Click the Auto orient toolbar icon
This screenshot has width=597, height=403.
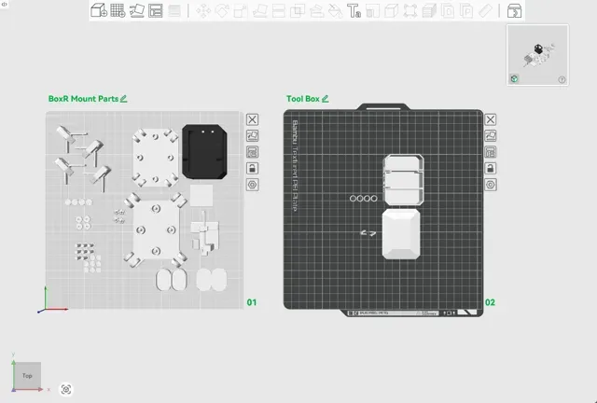point(137,10)
